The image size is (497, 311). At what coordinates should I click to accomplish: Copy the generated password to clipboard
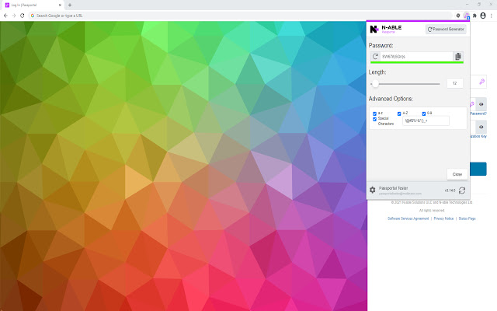pyautogui.click(x=458, y=57)
